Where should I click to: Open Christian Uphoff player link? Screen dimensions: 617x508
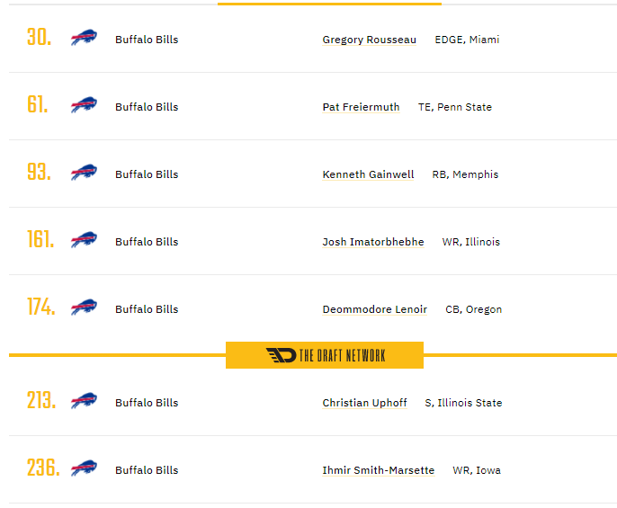click(x=364, y=403)
